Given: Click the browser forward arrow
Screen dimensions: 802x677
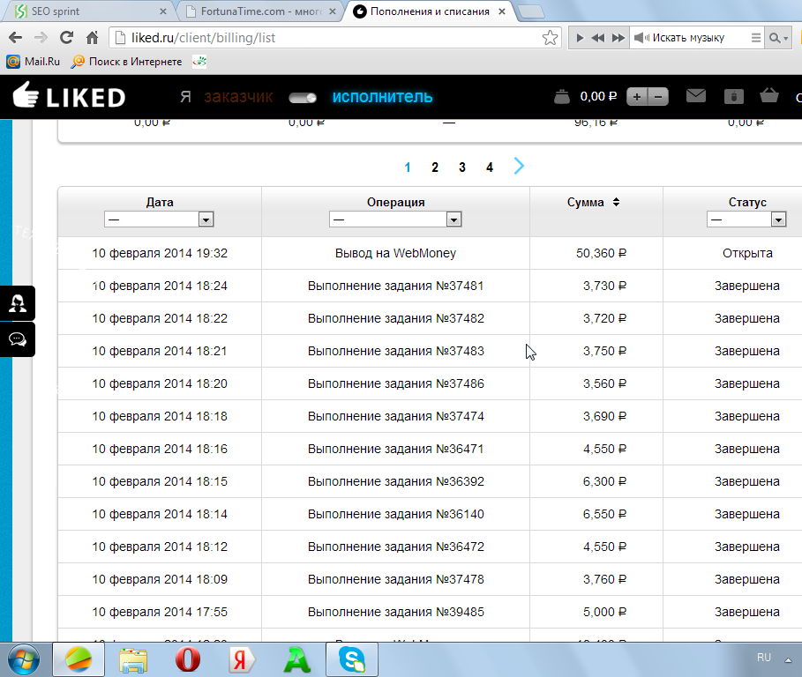Looking at the screenshot, I should pos(41,37).
